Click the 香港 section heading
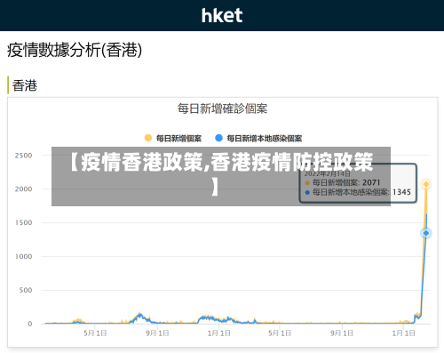Image resolution: width=444 pixels, height=353 pixels. point(25,85)
